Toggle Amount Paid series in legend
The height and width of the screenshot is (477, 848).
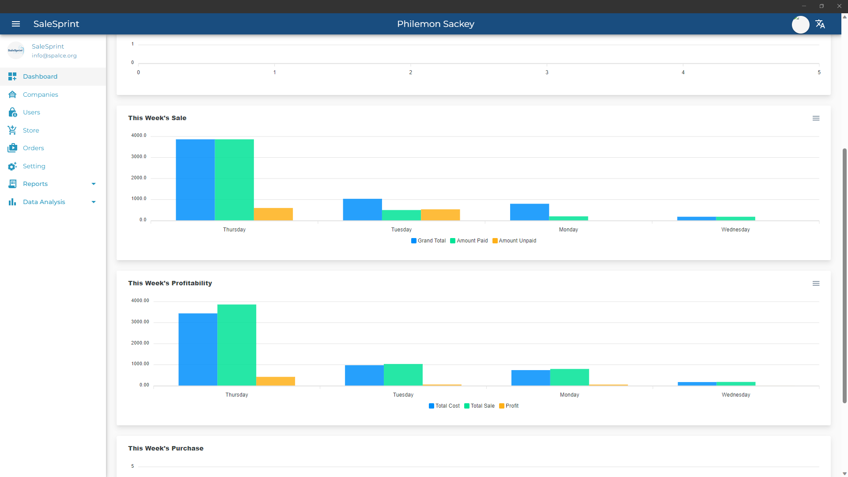coord(469,241)
